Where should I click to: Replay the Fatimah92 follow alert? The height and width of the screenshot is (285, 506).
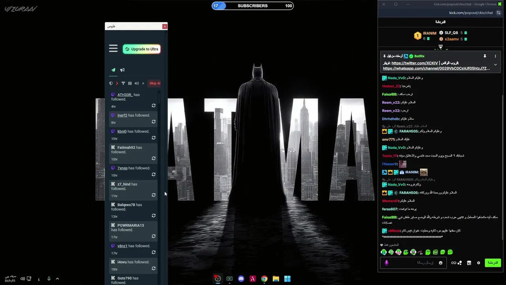coord(153,159)
